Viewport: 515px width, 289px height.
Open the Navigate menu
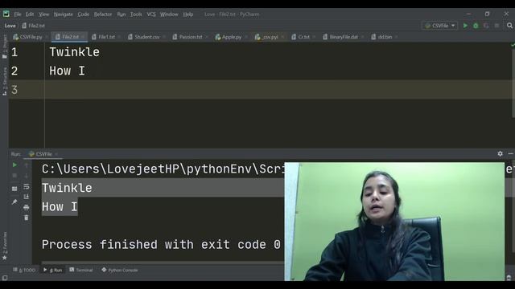pos(63,14)
